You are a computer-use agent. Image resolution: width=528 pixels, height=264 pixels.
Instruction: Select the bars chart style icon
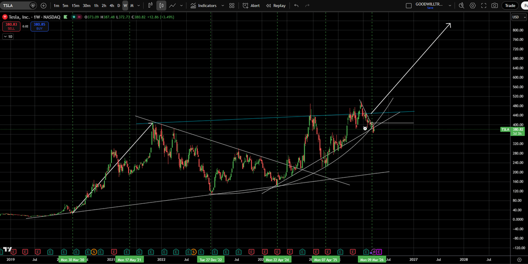pyautogui.click(x=151, y=5)
